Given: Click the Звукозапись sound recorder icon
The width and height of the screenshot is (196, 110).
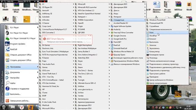Looking at the screenshot, I should [x=148, y=48].
